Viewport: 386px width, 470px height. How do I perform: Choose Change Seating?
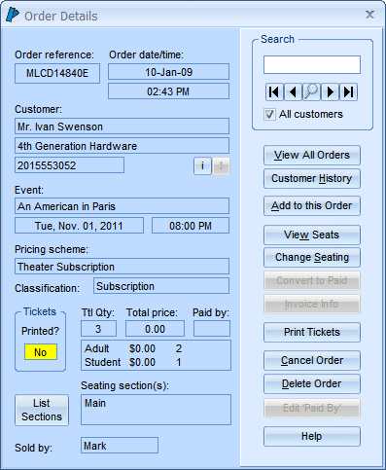click(312, 258)
